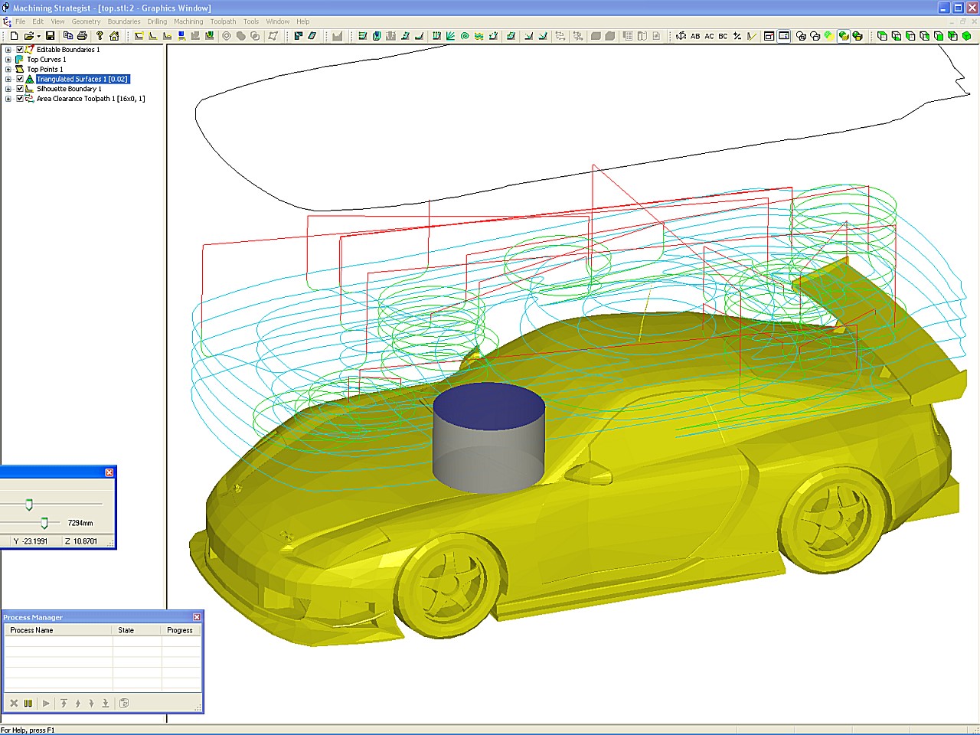Expand the Triangulated Surfaces 1 node
980x735 pixels.
[x=8, y=79]
